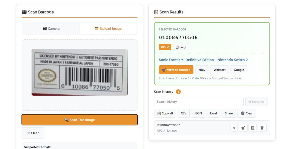Copy the selected barcode number

181,47
